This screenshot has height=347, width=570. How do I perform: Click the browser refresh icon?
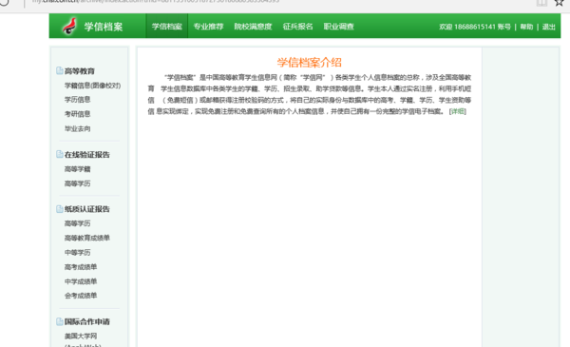click(5, 3)
